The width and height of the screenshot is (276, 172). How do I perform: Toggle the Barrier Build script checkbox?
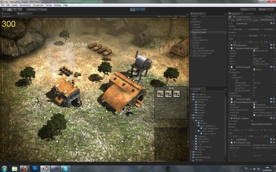[x=235, y=48]
